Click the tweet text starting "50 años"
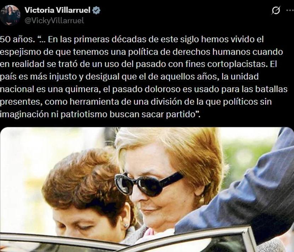The width and height of the screenshot is (294, 252). click(144, 77)
